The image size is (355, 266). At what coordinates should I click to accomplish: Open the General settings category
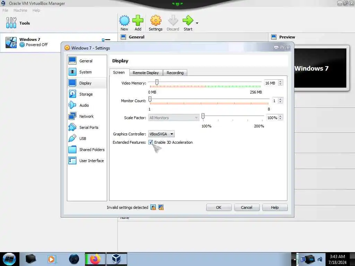click(87, 61)
